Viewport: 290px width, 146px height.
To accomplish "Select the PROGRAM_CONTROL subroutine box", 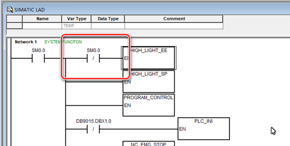I will click(149, 105).
